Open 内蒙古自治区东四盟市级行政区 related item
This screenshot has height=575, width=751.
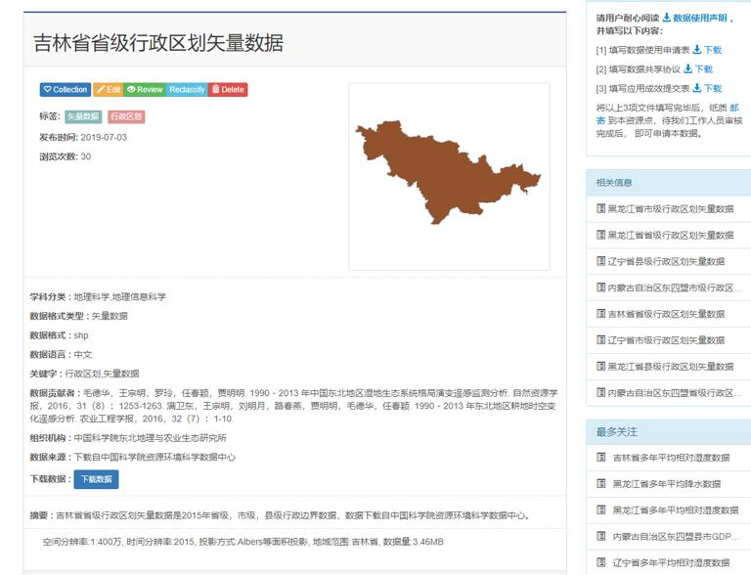point(675,287)
